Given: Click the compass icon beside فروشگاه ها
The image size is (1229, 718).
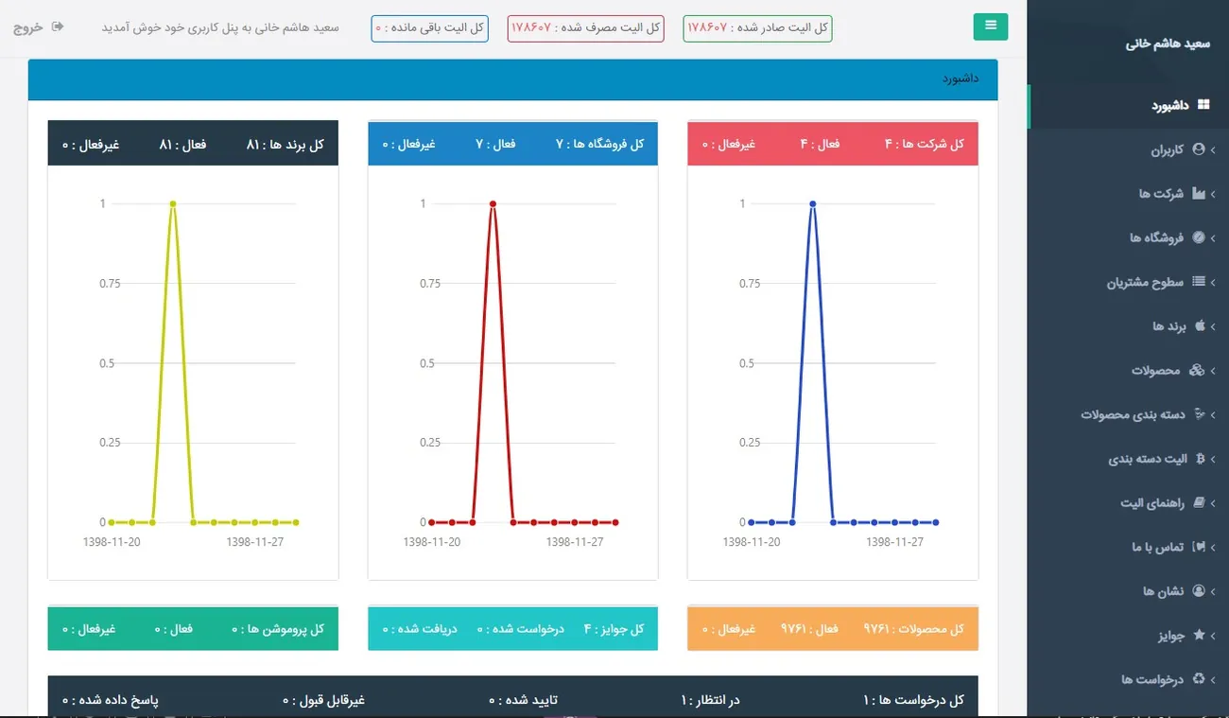Looking at the screenshot, I should click(1200, 237).
